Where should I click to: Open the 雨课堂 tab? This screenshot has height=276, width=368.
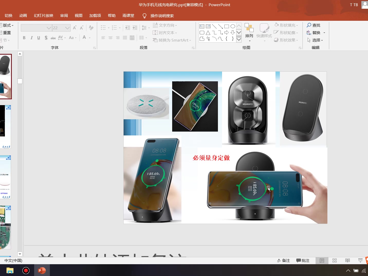click(128, 16)
